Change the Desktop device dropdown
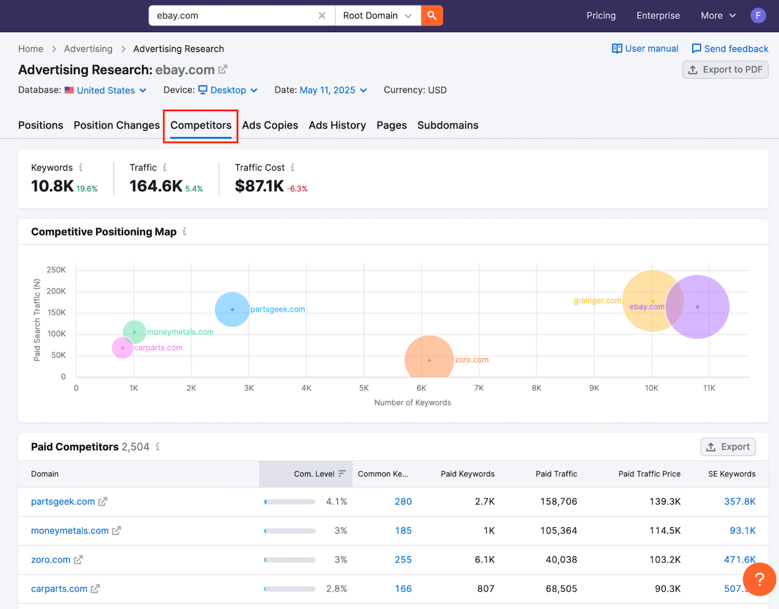The height and width of the screenshot is (609, 779). tap(228, 90)
